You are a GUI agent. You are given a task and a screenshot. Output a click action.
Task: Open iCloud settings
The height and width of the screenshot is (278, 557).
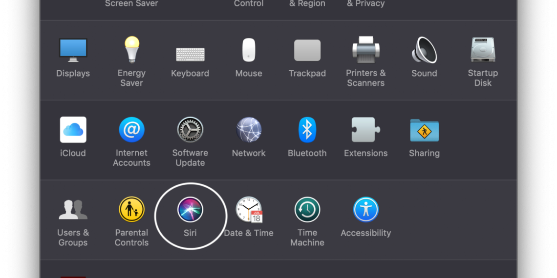click(x=73, y=130)
